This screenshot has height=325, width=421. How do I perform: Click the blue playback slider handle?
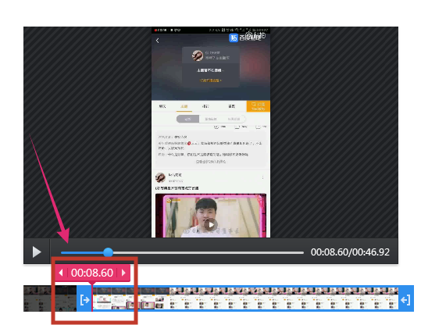(x=109, y=252)
